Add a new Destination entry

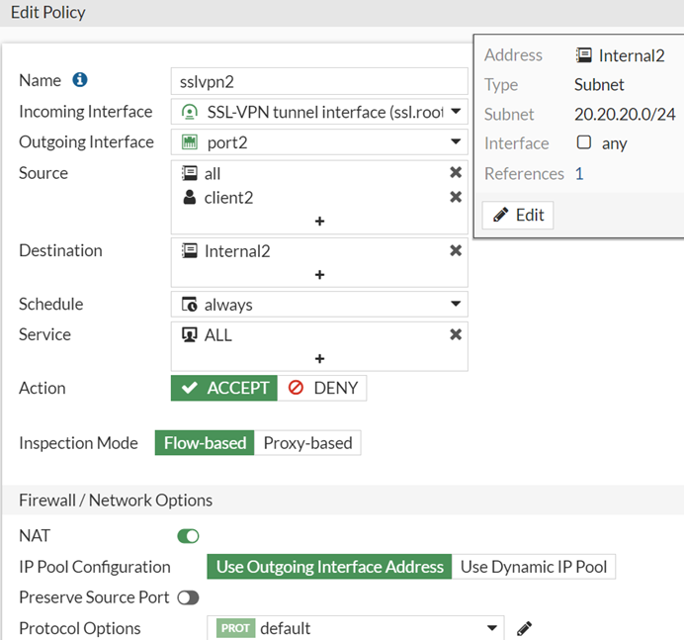pos(319,275)
